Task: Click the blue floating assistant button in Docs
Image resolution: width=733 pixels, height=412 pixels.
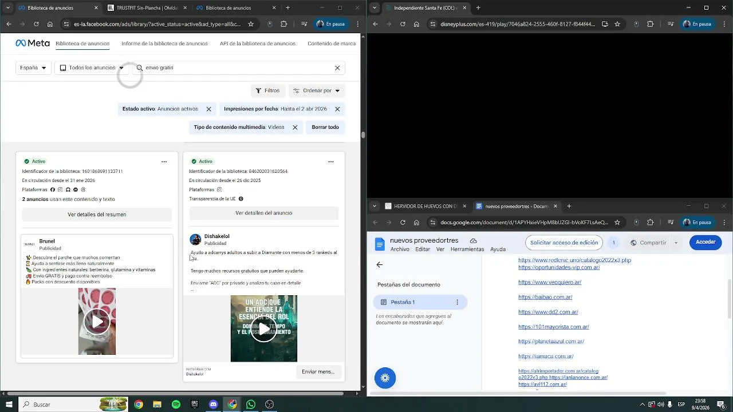Action: (385, 378)
